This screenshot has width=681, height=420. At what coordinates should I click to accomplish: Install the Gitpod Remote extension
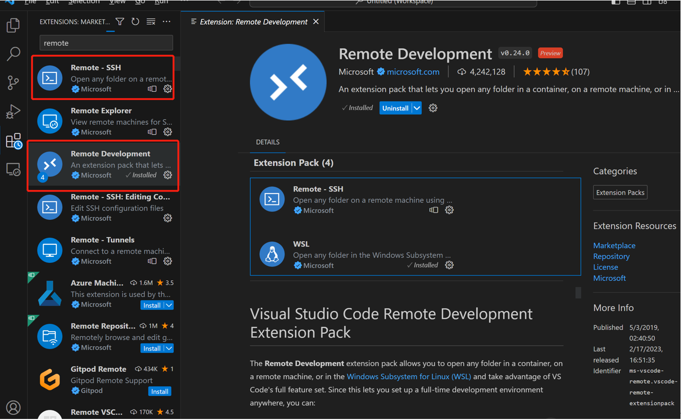click(x=160, y=391)
